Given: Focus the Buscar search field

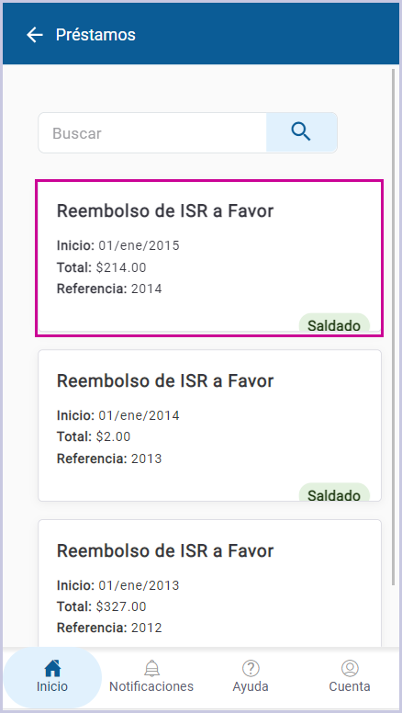Looking at the screenshot, I should (152, 133).
